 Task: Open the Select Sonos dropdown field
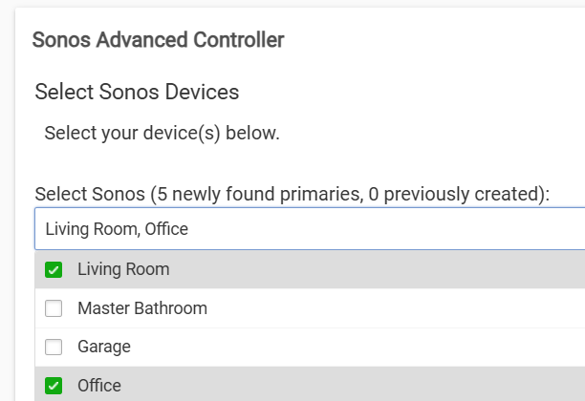click(x=382, y=229)
